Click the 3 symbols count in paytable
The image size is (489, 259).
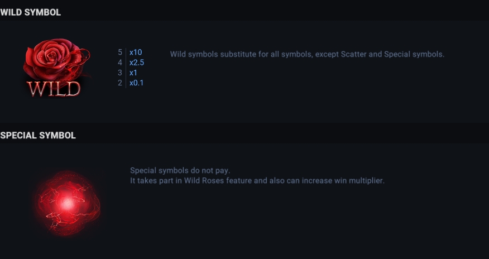click(120, 73)
